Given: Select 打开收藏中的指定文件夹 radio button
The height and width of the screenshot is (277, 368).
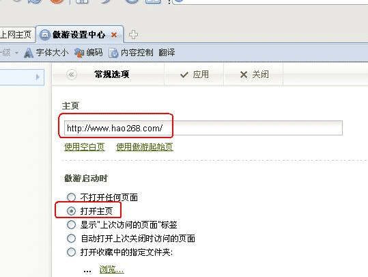Looking at the screenshot, I should pos(71,252).
